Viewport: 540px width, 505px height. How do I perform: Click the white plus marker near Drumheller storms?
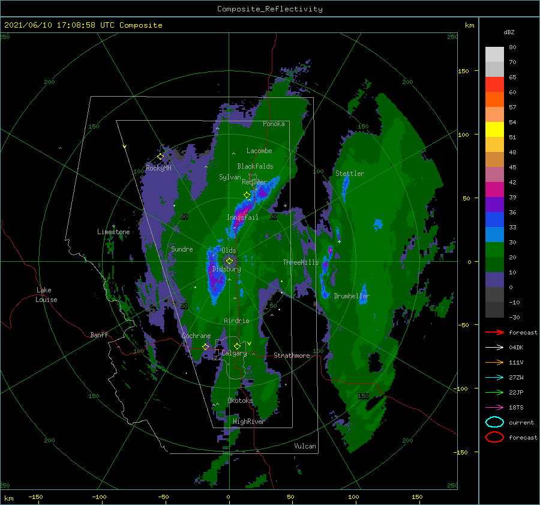pos(339,241)
